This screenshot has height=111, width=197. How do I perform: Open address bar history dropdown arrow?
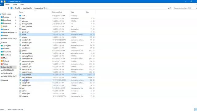[168, 8]
